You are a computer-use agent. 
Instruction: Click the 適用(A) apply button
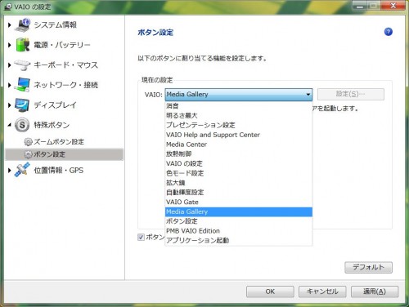pos(375,291)
